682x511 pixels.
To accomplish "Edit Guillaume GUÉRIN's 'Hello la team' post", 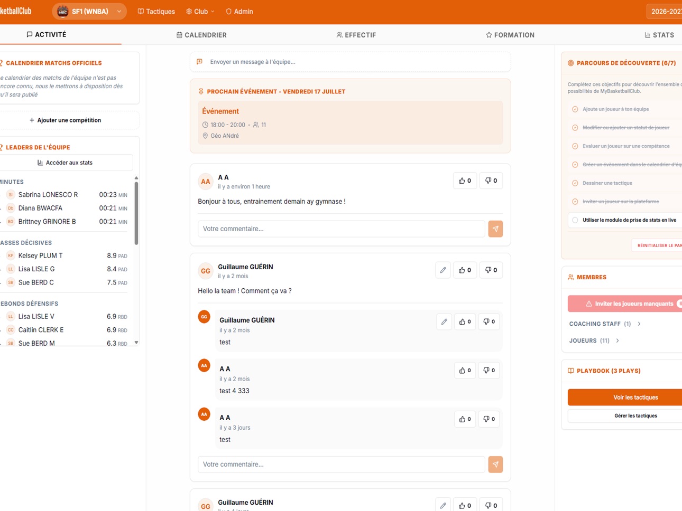I will 443,270.
